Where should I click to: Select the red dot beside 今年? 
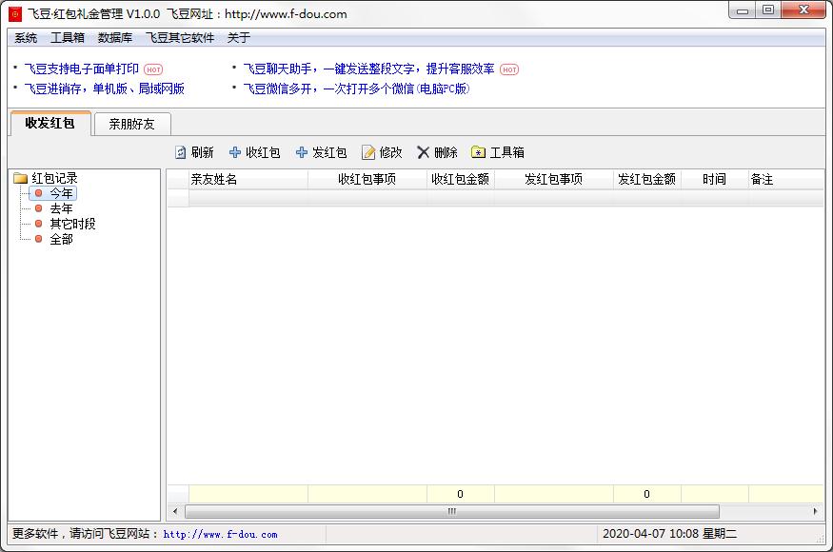click(38, 193)
